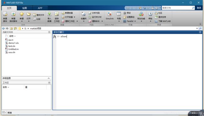Click 分析代码 (Analyze Code) button

[94, 13]
